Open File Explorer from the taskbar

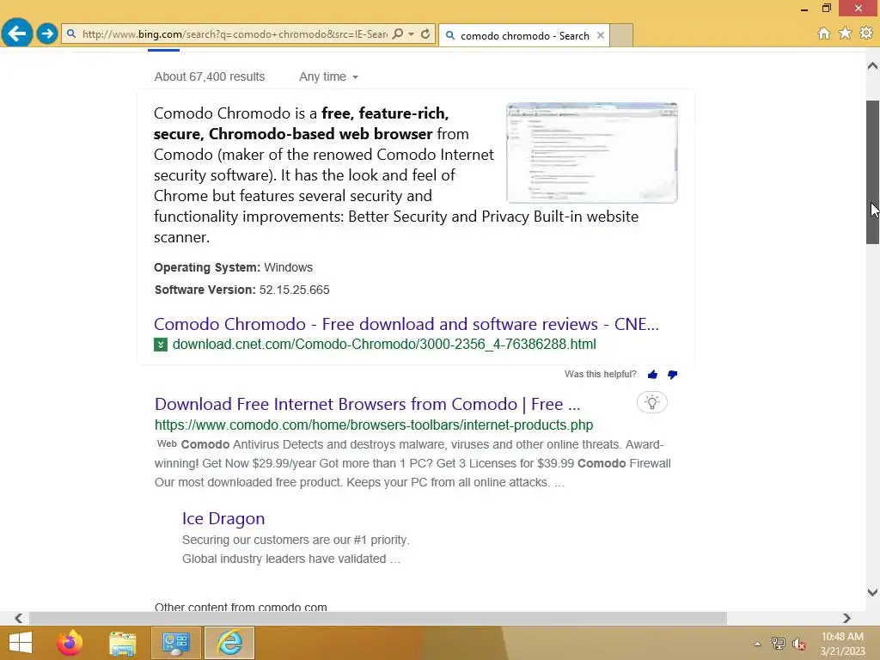point(122,643)
